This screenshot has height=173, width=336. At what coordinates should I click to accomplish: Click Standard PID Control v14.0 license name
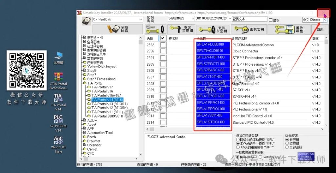[x=253, y=122]
